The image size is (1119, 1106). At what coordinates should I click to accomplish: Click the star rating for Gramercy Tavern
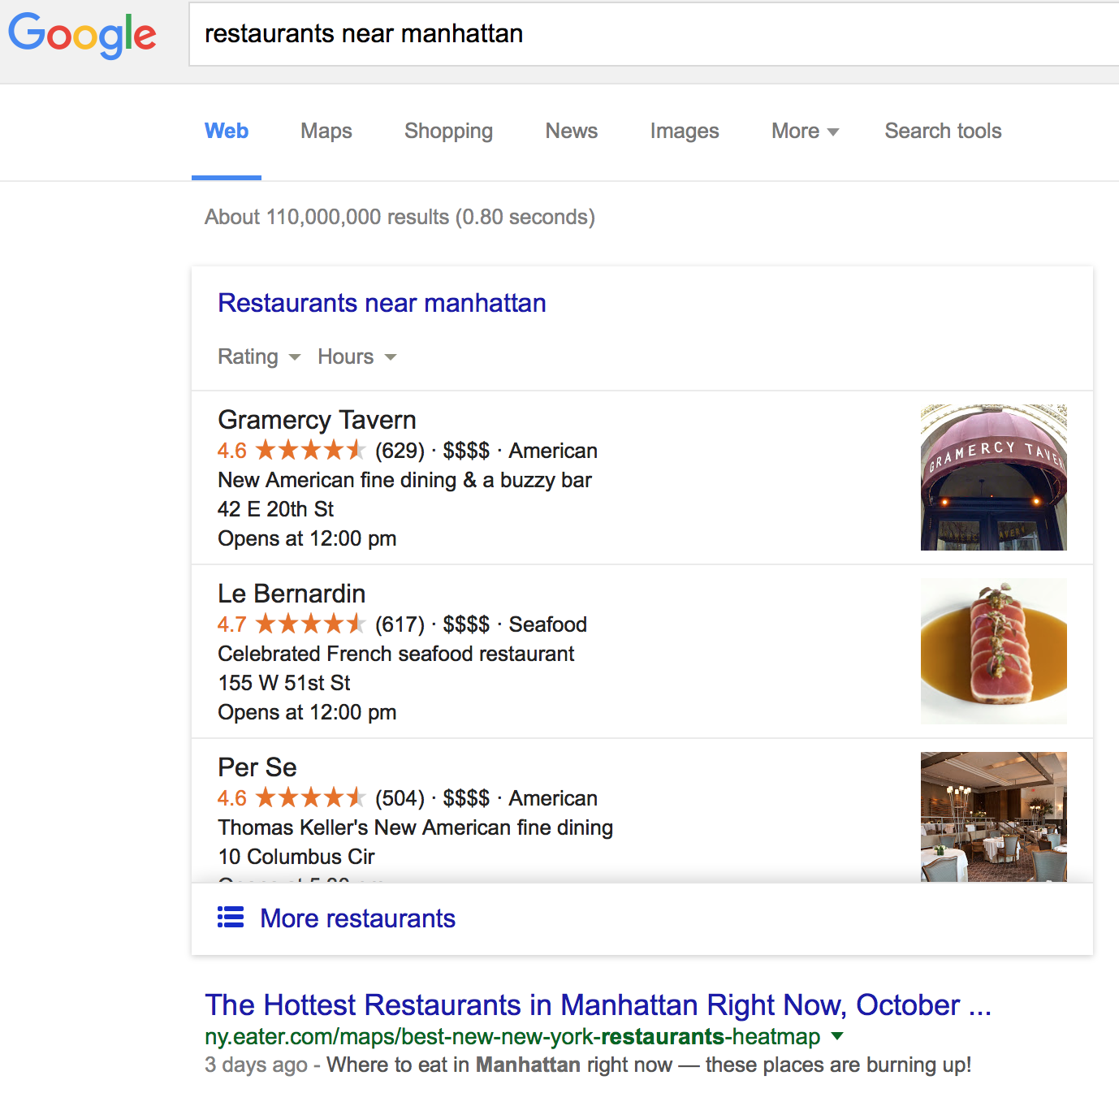pos(309,451)
